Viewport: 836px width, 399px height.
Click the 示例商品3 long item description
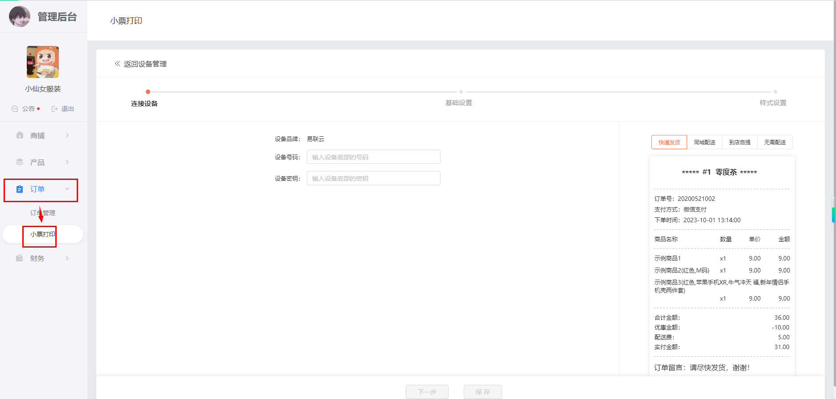point(722,286)
